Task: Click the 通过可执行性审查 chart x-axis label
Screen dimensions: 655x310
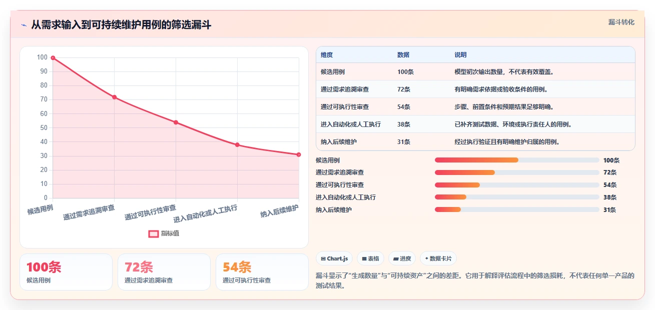Action: click(x=151, y=212)
